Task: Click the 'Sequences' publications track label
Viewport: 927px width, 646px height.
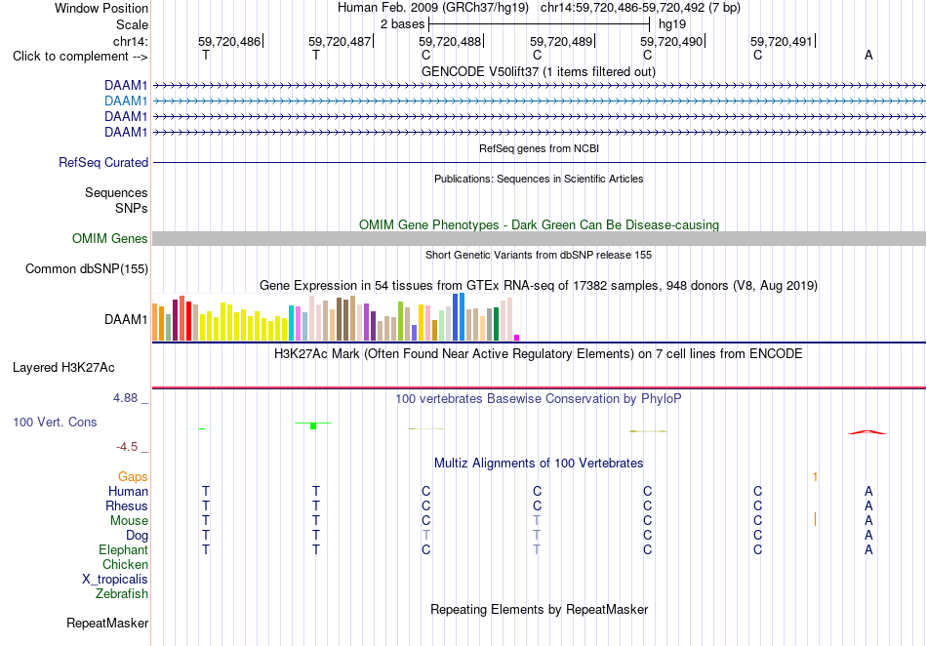Action: click(116, 192)
